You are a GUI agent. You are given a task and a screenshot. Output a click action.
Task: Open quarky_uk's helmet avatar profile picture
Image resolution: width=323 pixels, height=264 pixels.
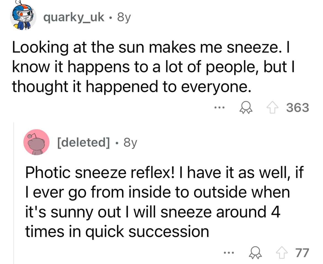tap(23, 17)
